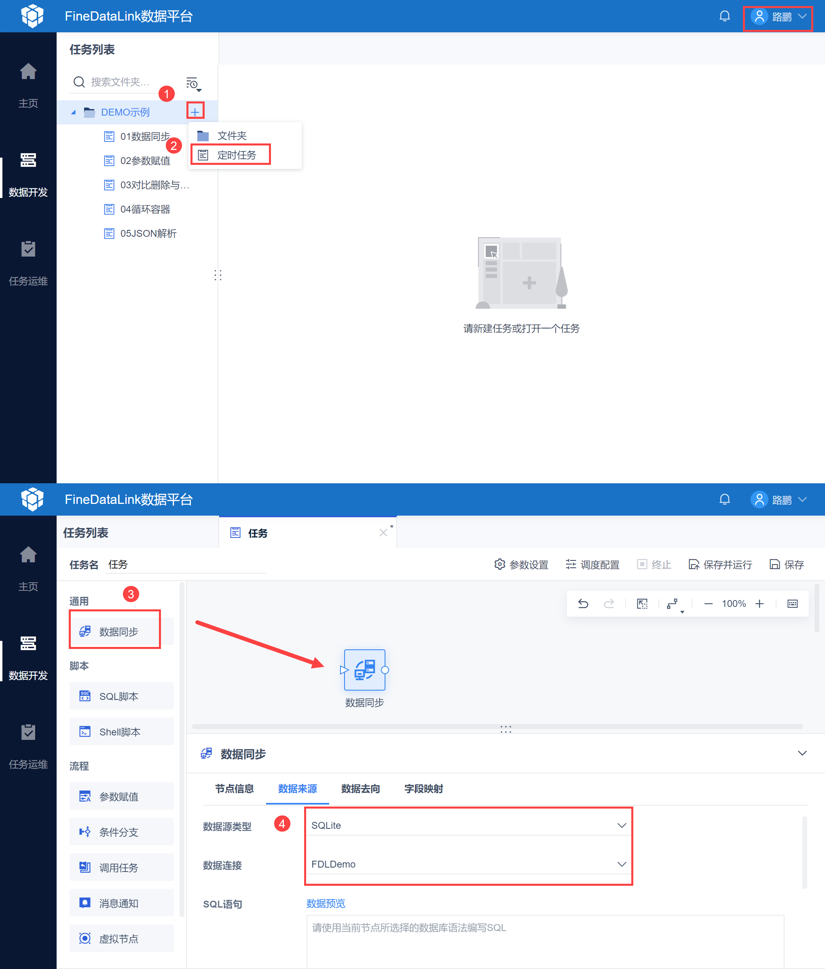Image resolution: width=825 pixels, height=969 pixels.
Task: Click the redo arrow in canvas toolbar
Action: (x=609, y=604)
